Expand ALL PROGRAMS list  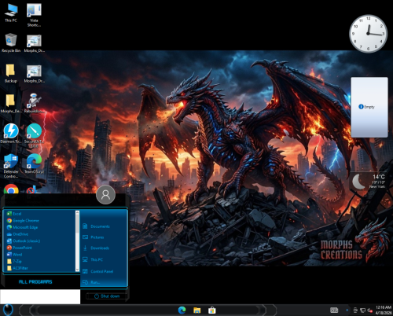pos(35,282)
